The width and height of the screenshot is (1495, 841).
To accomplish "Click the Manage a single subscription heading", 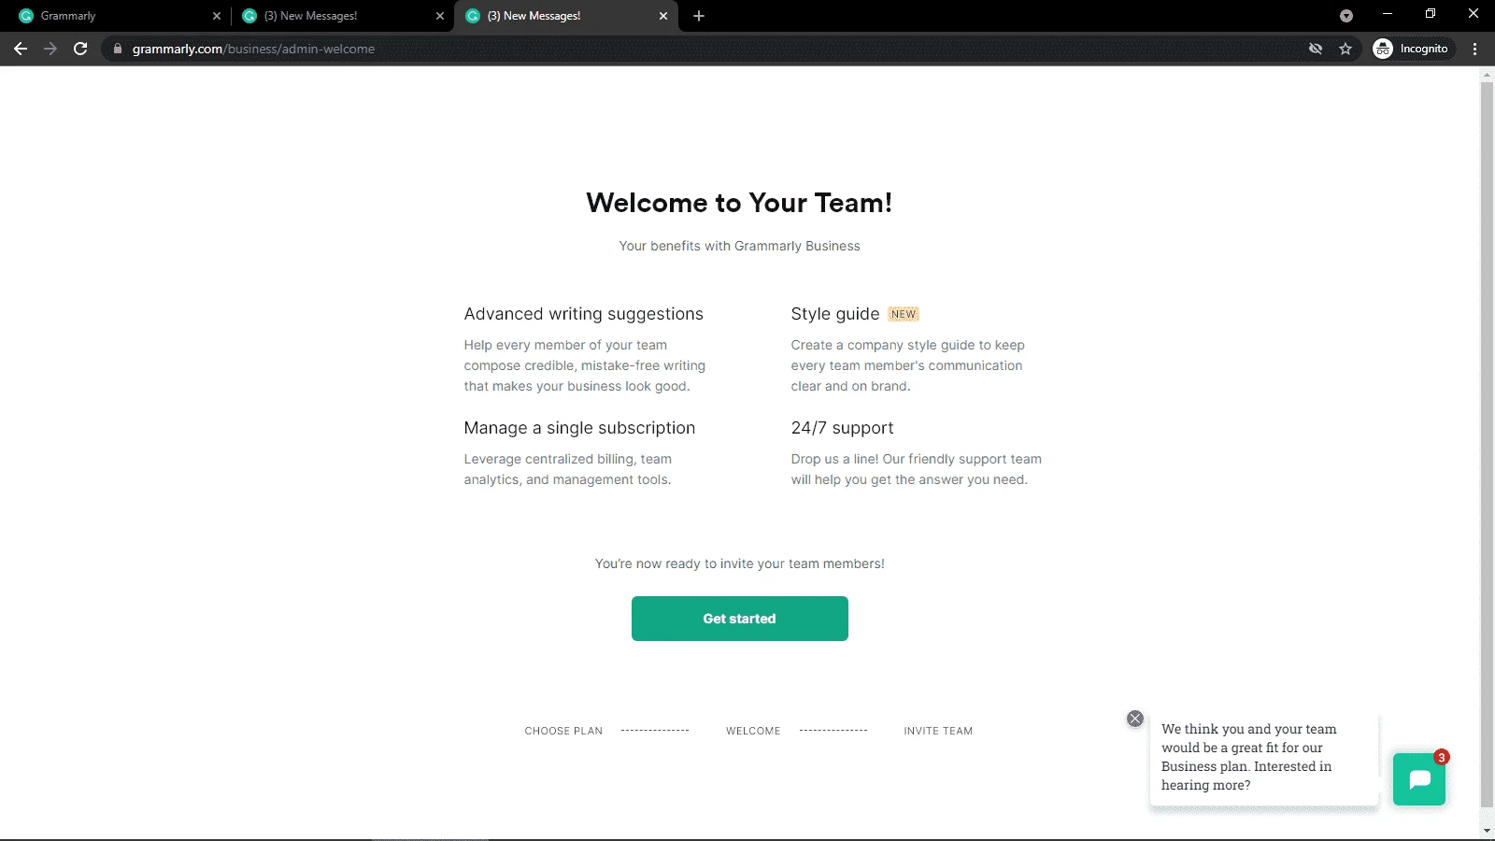I will (579, 428).
